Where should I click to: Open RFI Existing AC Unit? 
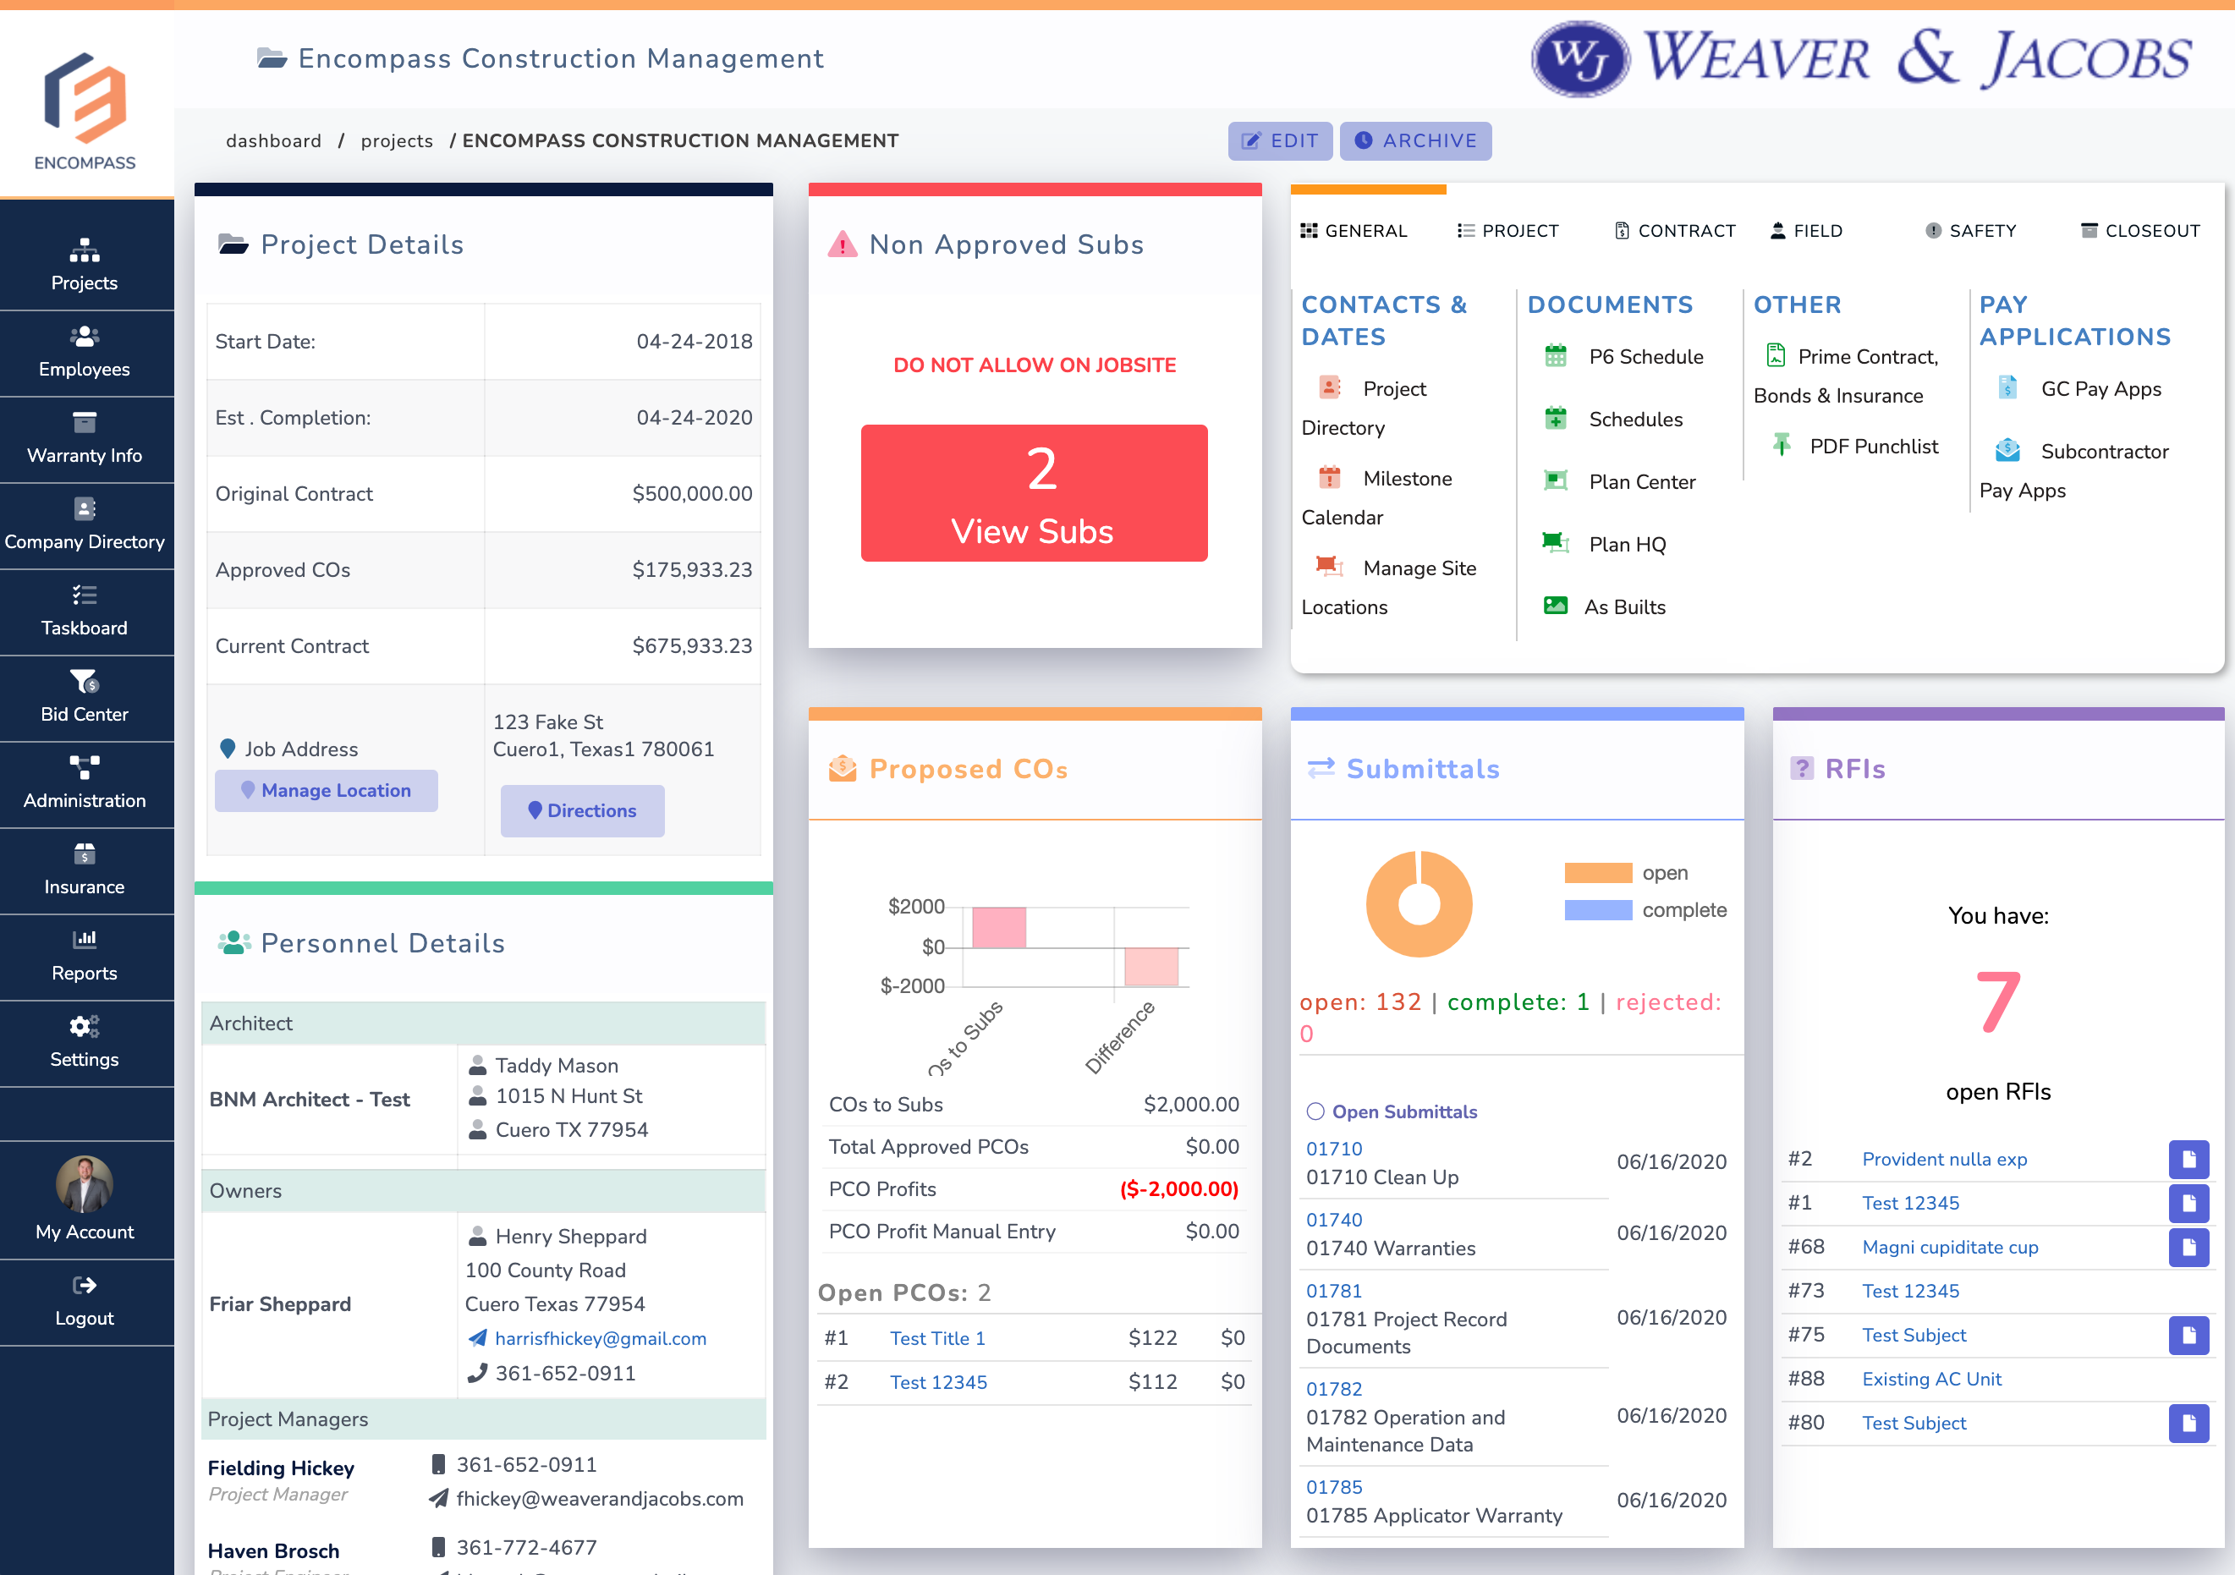[1931, 1380]
